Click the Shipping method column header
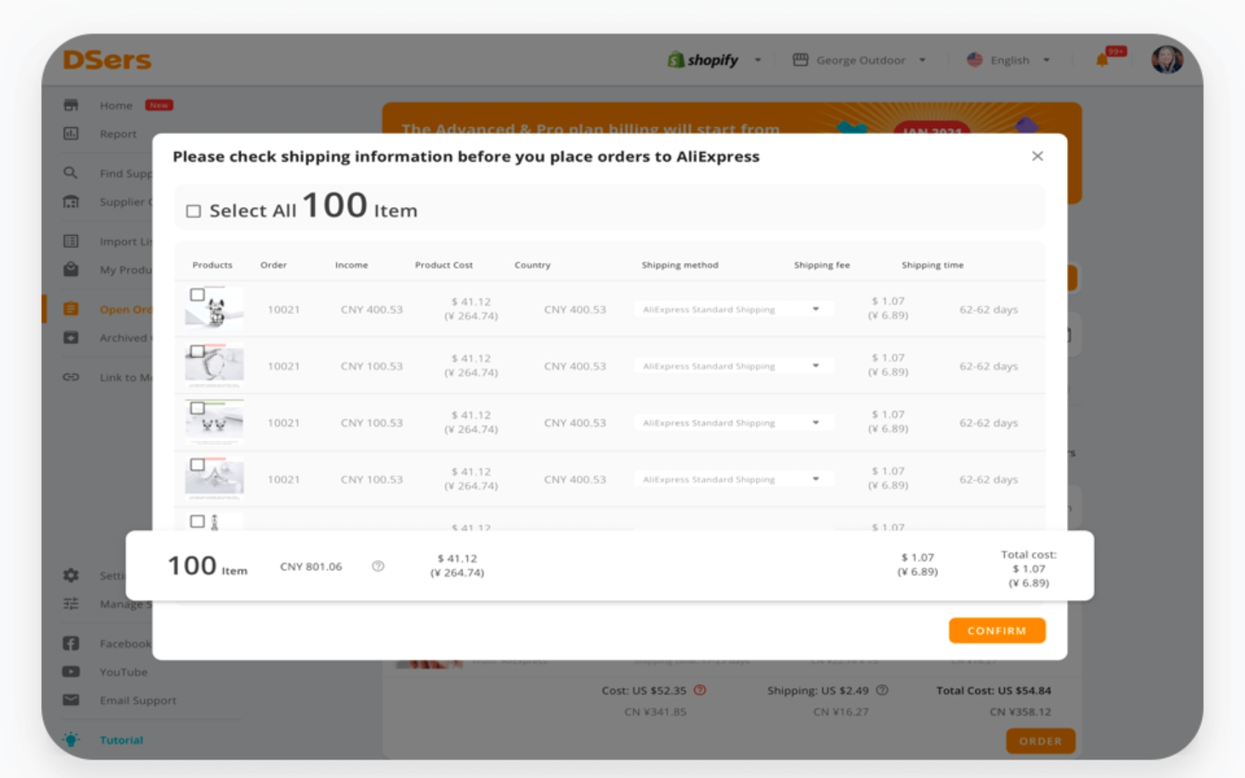Viewport: 1245px width, 778px height. 680,265
